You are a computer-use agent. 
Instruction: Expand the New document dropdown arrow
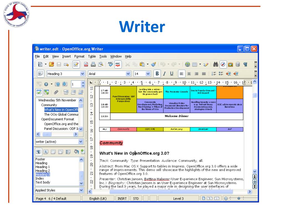click(46, 64)
